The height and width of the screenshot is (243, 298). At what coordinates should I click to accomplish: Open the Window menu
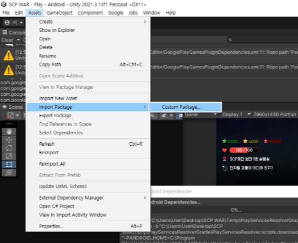pyautogui.click(x=151, y=12)
